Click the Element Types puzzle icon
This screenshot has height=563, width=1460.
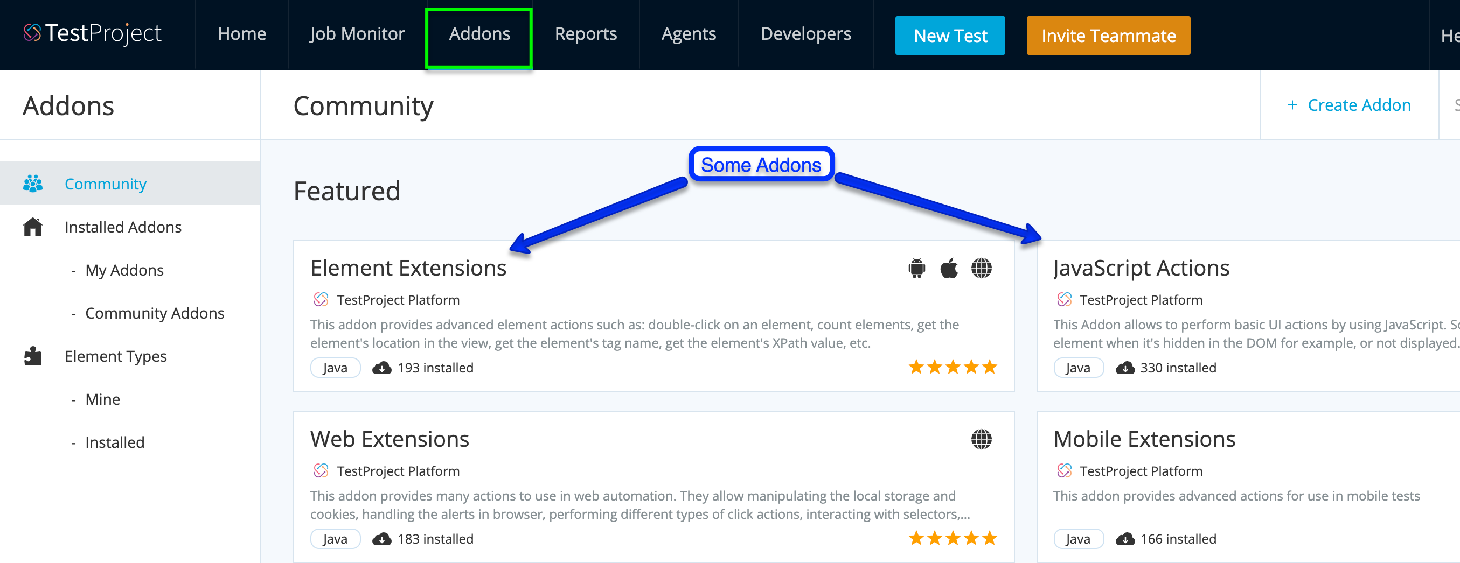[x=33, y=356]
